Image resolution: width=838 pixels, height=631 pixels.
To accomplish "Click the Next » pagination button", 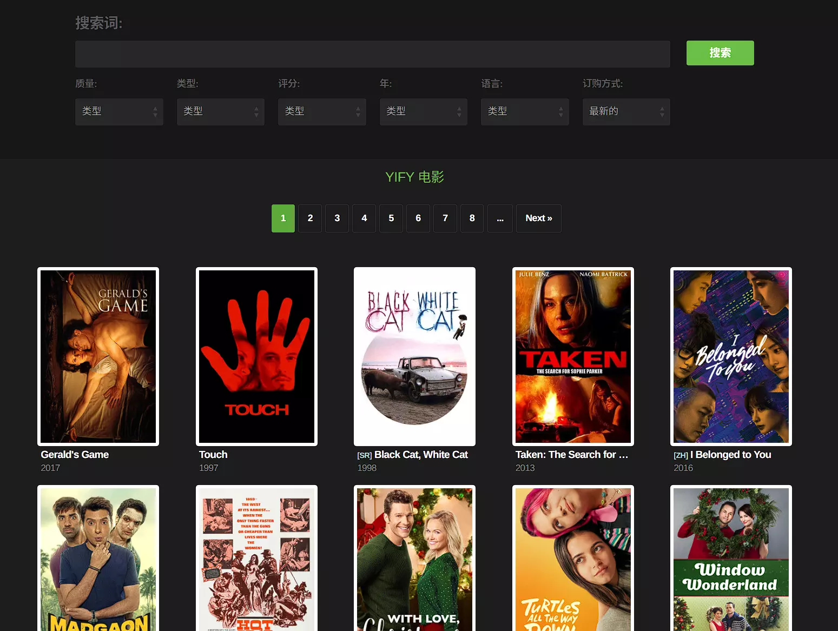I will [x=538, y=218].
